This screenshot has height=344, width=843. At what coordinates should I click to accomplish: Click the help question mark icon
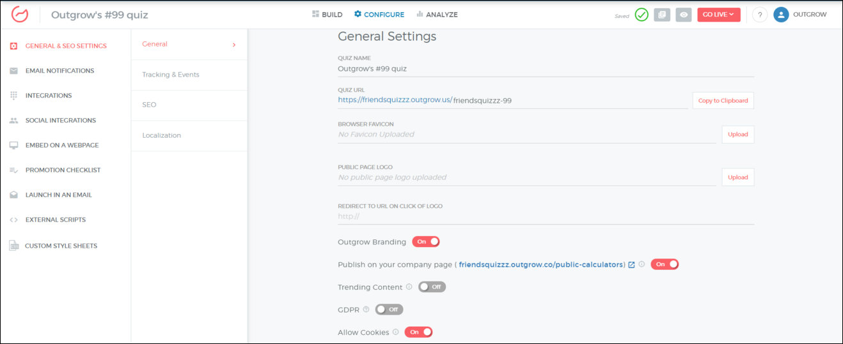[x=760, y=15]
